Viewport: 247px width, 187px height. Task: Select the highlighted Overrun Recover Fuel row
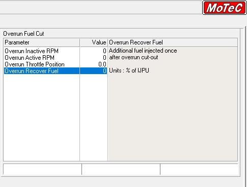(56, 71)
